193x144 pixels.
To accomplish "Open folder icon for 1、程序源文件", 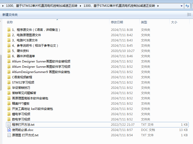I will [9, 30].
